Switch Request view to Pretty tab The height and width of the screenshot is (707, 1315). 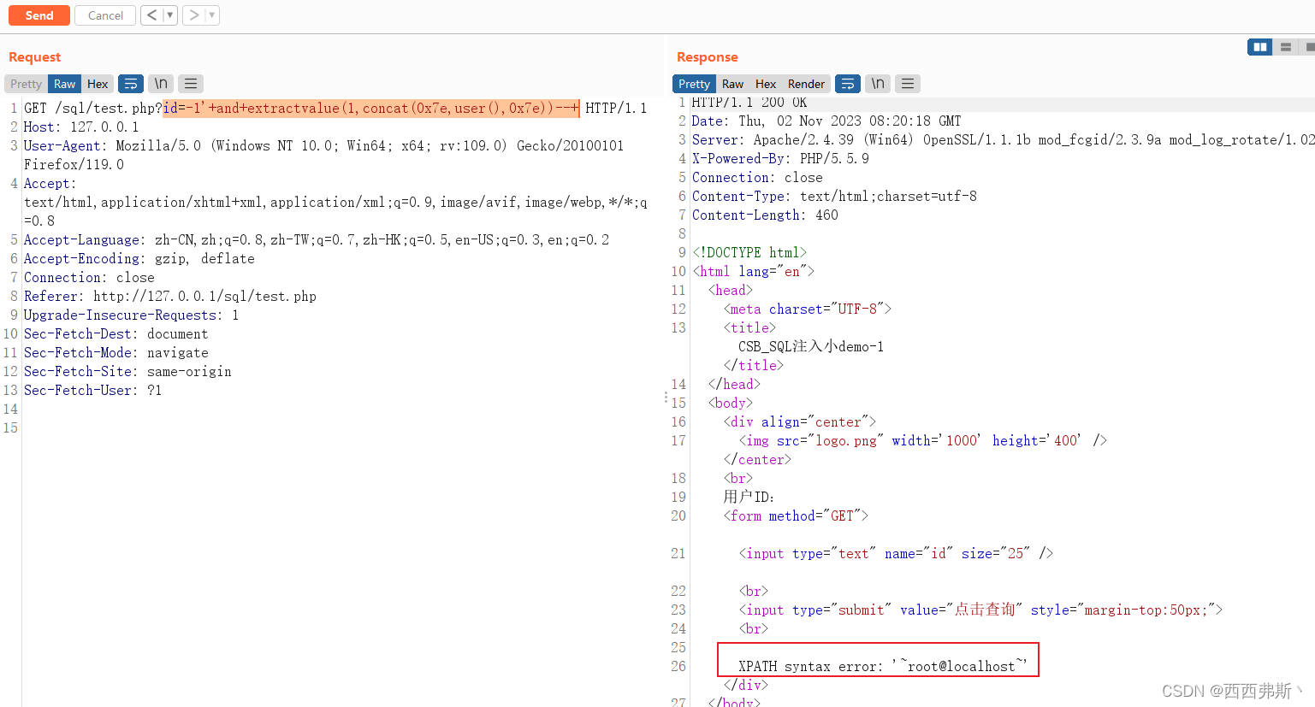point(26,84)
